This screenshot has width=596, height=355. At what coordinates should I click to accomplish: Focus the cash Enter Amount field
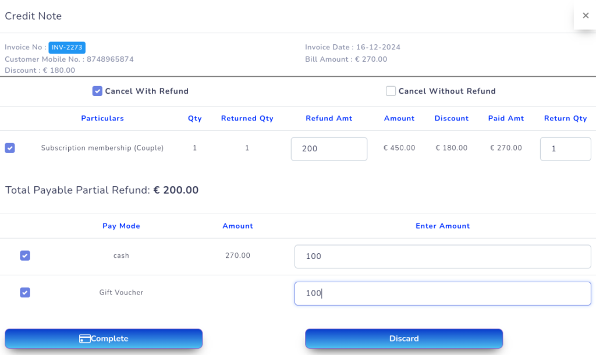click(x=442, y=257)
